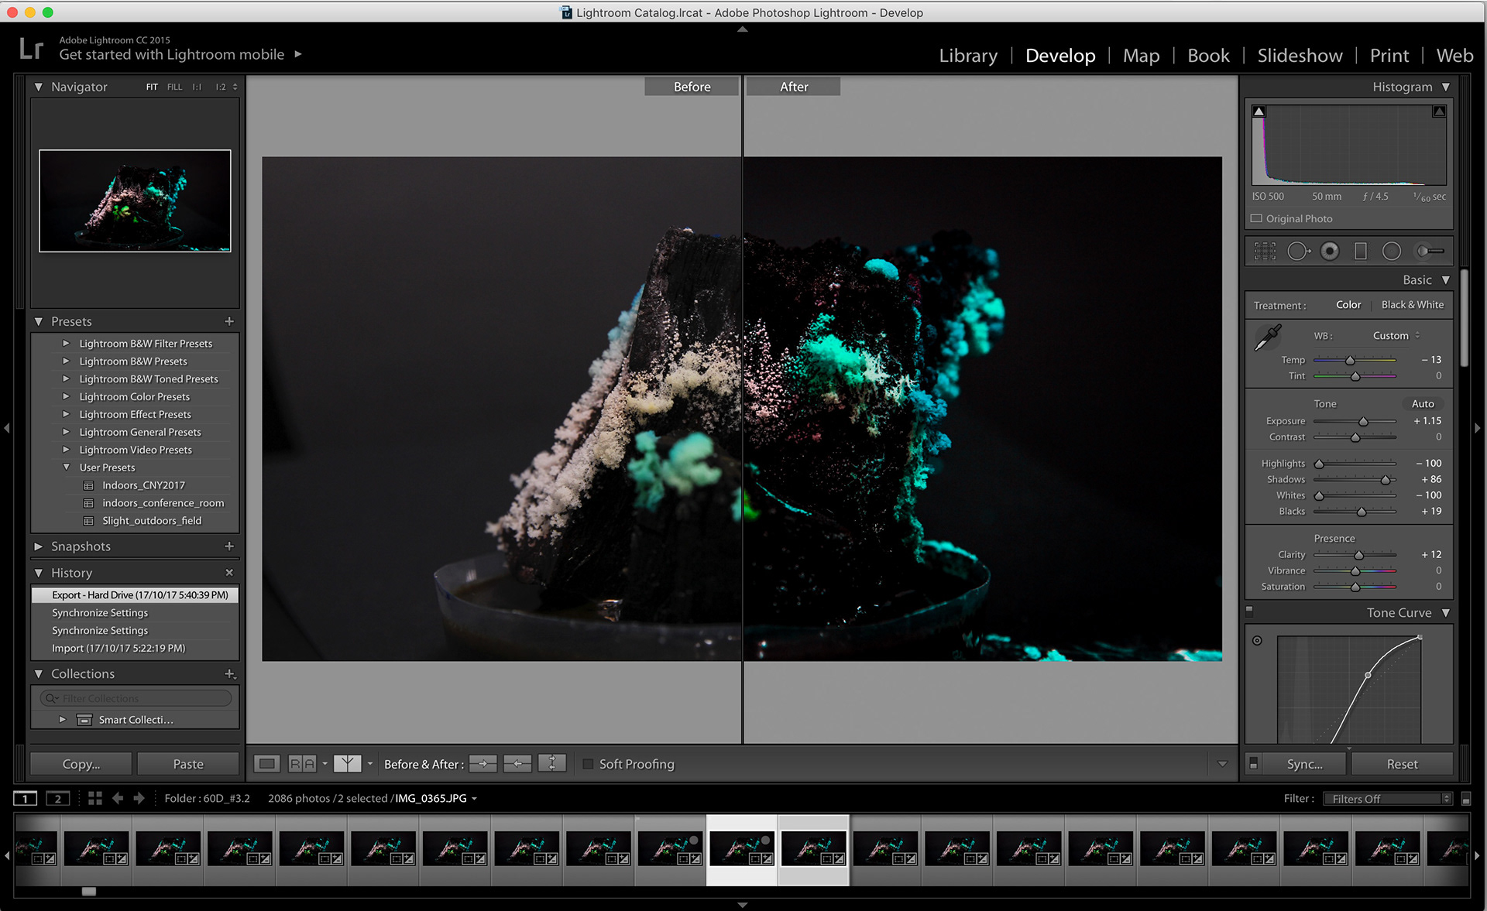The height and width of the screenshot is (911, 1487).
Task: Select the Spot Removal tool
Action: point(1297,251)
